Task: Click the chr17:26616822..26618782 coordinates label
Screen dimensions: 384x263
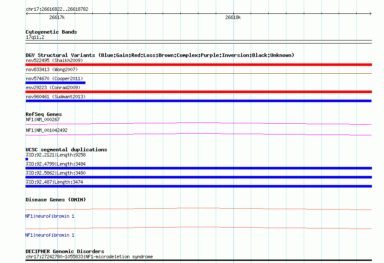Action: [57, 9]
